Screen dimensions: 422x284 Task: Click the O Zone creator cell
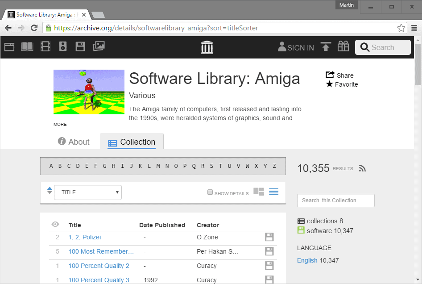click(x=207, y=237)
